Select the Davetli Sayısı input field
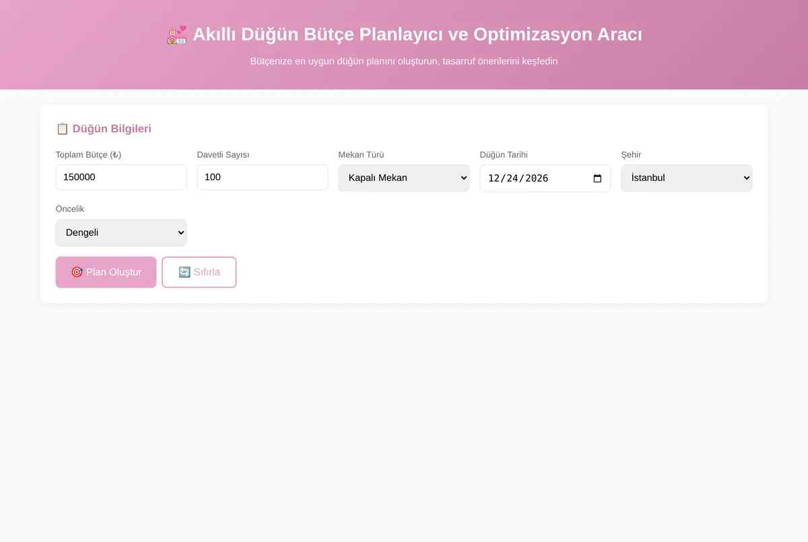 point(263,178)
